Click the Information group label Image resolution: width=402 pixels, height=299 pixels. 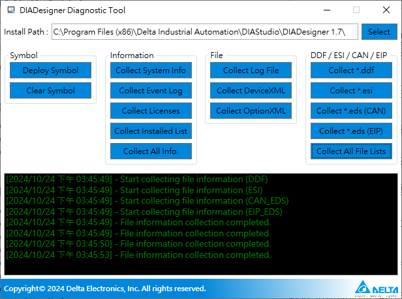pos(132,55)
